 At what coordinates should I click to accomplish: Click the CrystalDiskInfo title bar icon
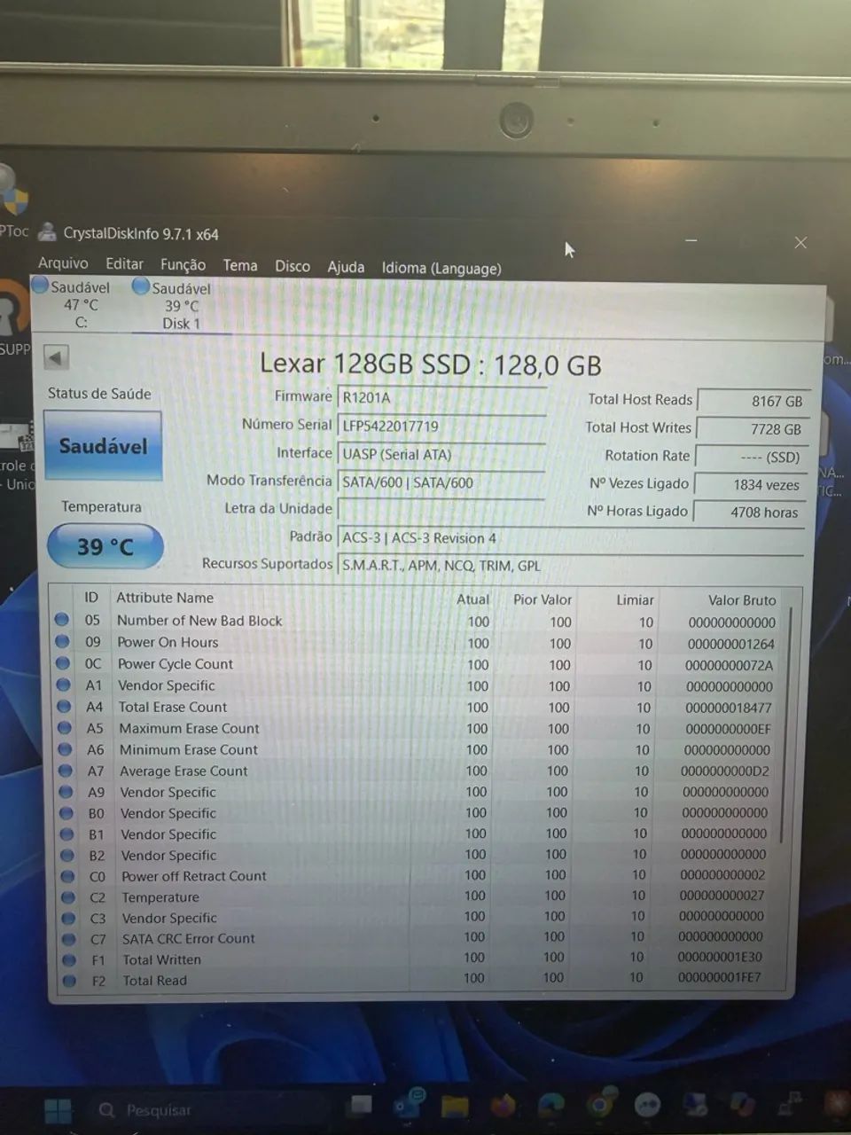pyautogui.click(x=48, y=232)
